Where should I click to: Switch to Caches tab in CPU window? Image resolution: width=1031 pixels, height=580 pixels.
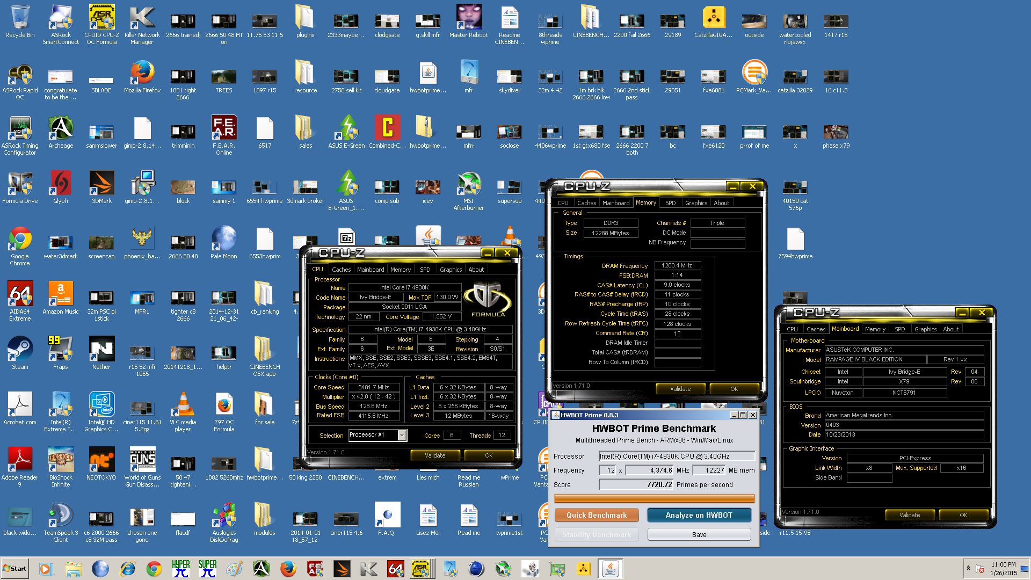click(x=341, y=270)
